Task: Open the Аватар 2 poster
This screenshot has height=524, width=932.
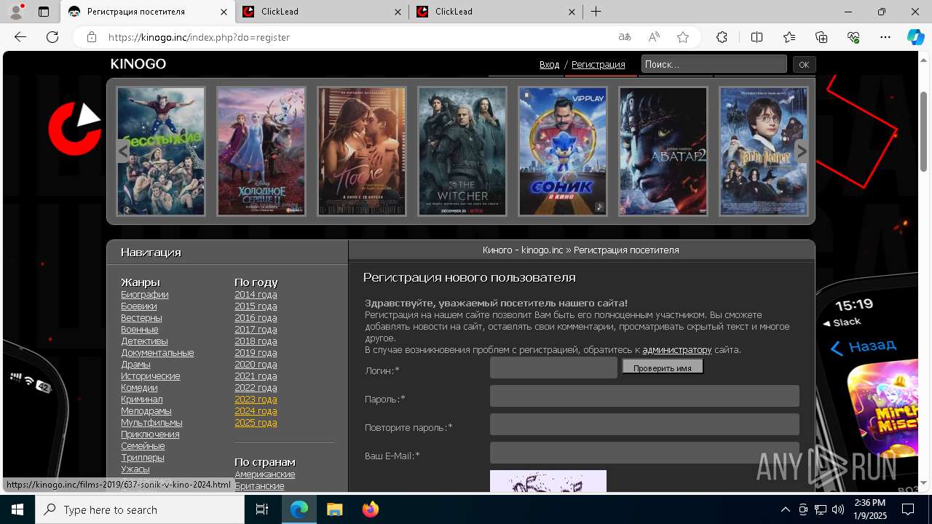Action: 663,151
